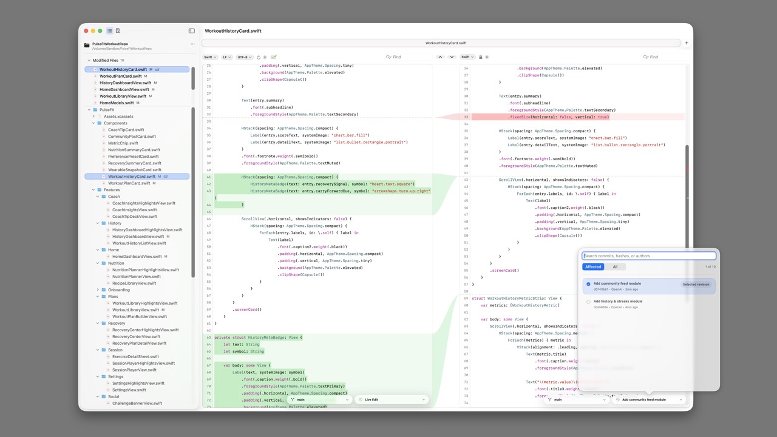Select the 'Add history & streaks module' radio
This screenshot has height=437, width=777.
click(588, 302)
